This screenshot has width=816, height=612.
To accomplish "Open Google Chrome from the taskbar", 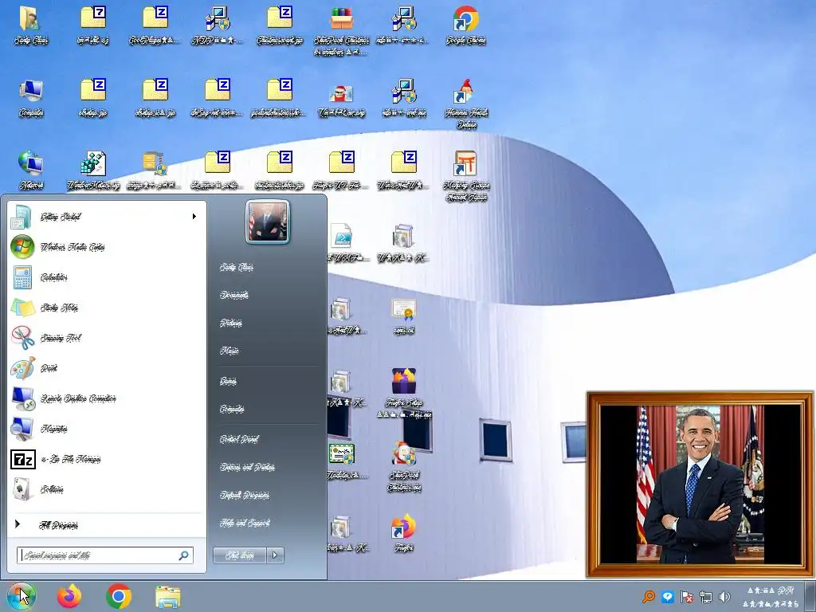I will (x=119, y=596).
